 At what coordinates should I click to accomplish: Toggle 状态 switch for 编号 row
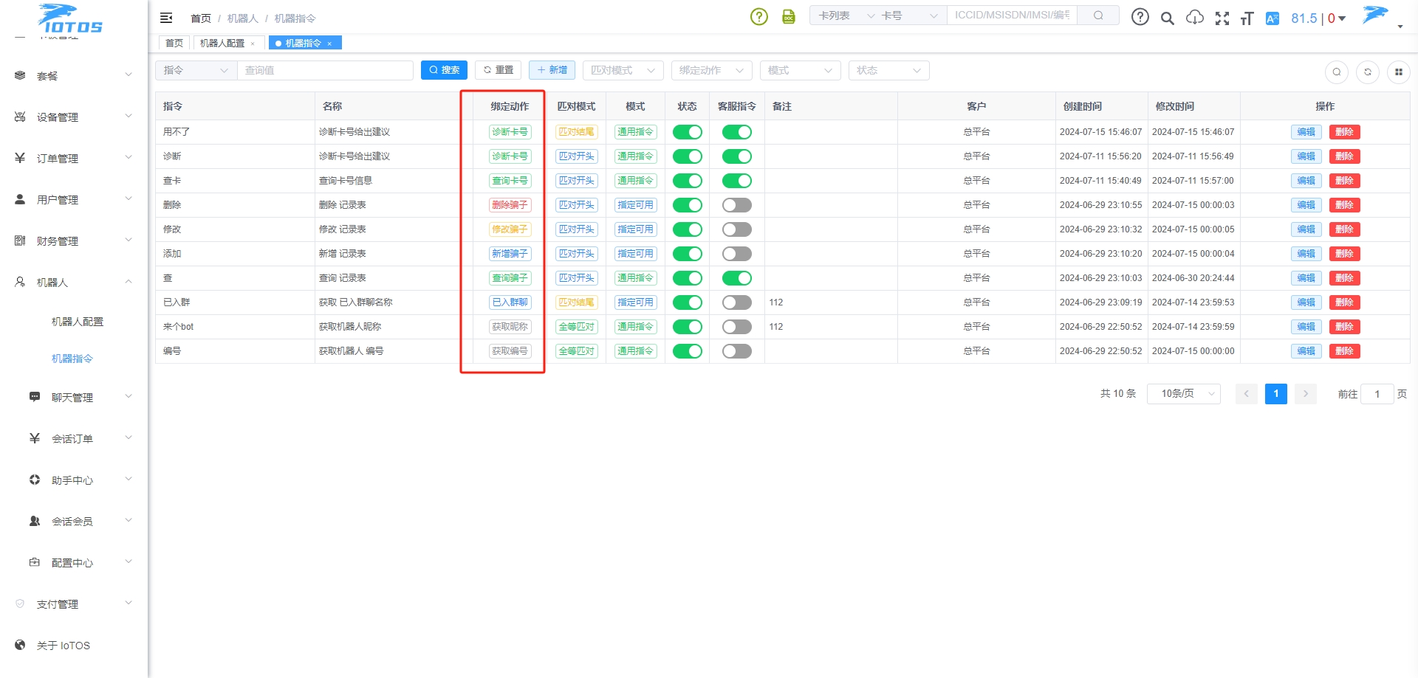pos(688,351)
